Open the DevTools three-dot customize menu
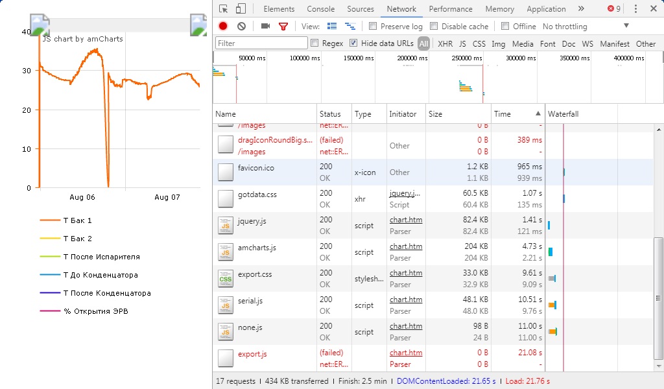The width and height of the screenshot is (664, 389). pyautogui.click(x=635, y=9)
